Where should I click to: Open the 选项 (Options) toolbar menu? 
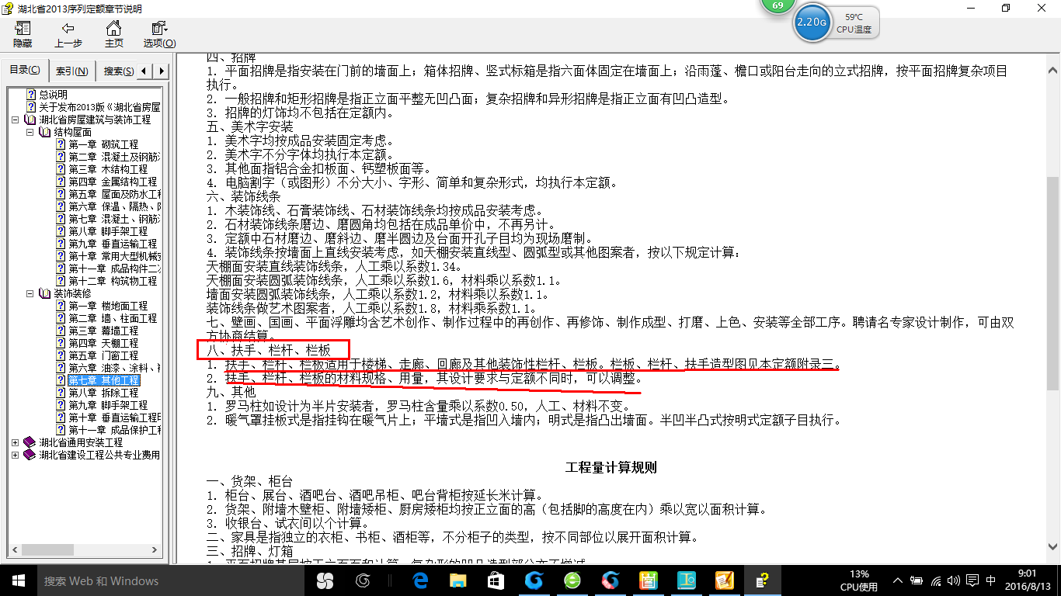(x=159, y=34)
